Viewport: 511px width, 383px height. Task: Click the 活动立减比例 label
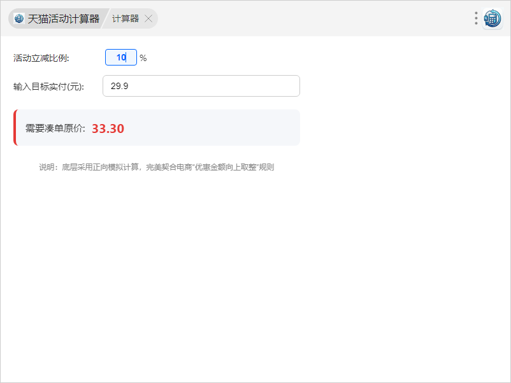pyautogui.click(x=41, y=58)
